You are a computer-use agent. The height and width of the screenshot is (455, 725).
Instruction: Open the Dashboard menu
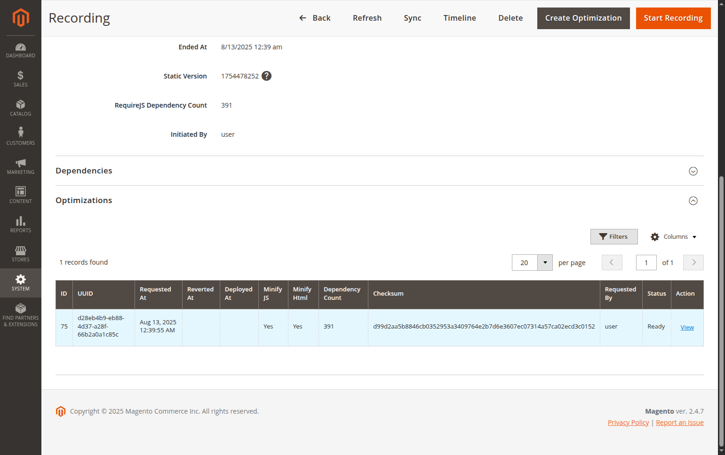(x=21, y=50)
